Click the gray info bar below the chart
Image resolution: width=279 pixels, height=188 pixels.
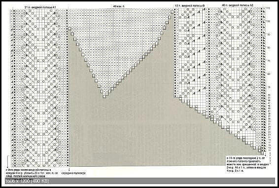[x=140, y=181]
